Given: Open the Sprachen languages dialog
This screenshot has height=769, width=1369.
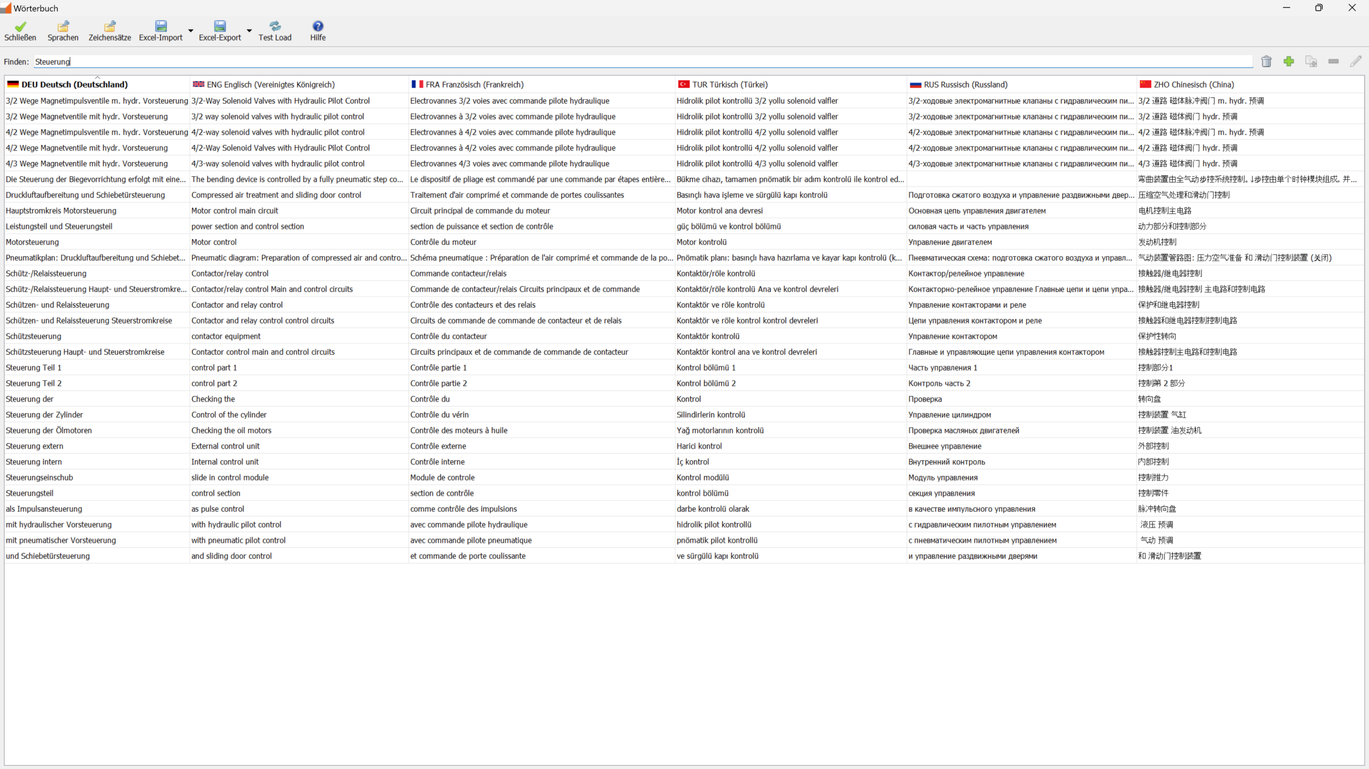Looking at the screenshot, I should point(63,26).
